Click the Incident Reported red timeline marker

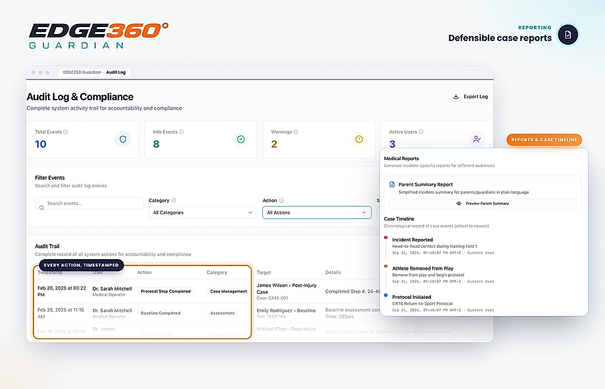click(x=386, y=238)
